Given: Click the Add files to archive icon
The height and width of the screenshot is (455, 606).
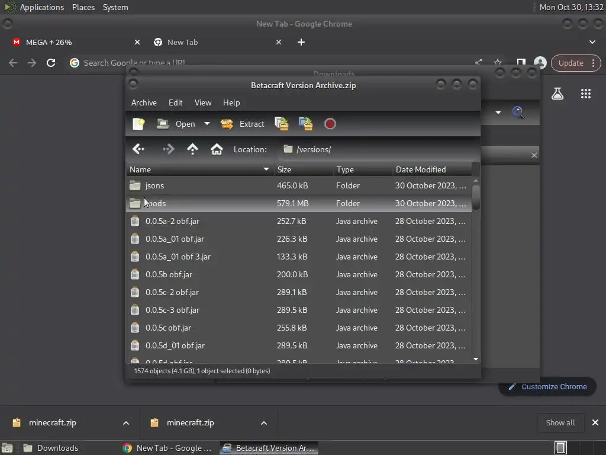Looking at the screenshot, I should tap(282, 124).
